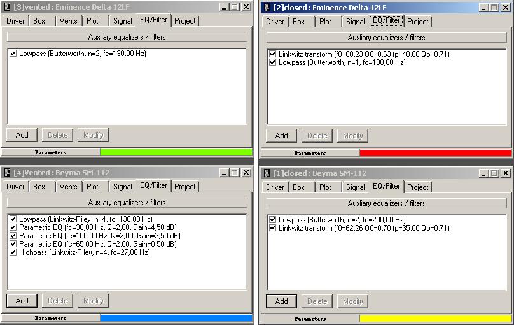
Task: Open Vents tab in [3]vented window
Action: (x=68, y=21)
